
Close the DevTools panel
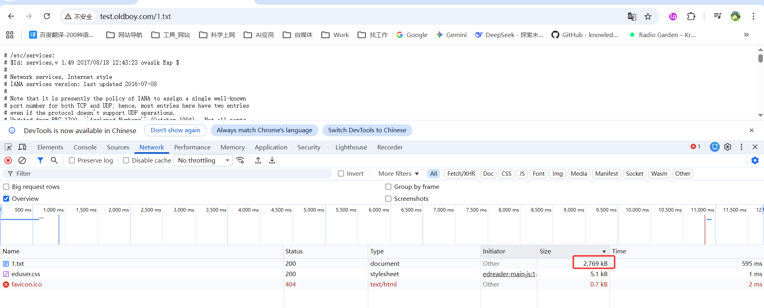755,147
